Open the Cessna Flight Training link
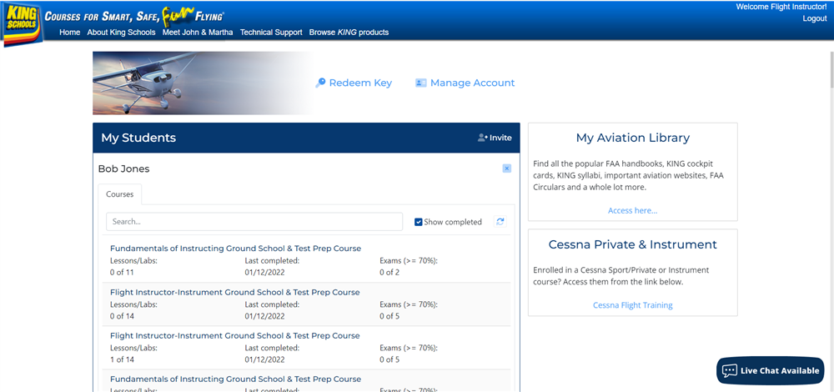The image size is (834, 392). coord(632,305)
